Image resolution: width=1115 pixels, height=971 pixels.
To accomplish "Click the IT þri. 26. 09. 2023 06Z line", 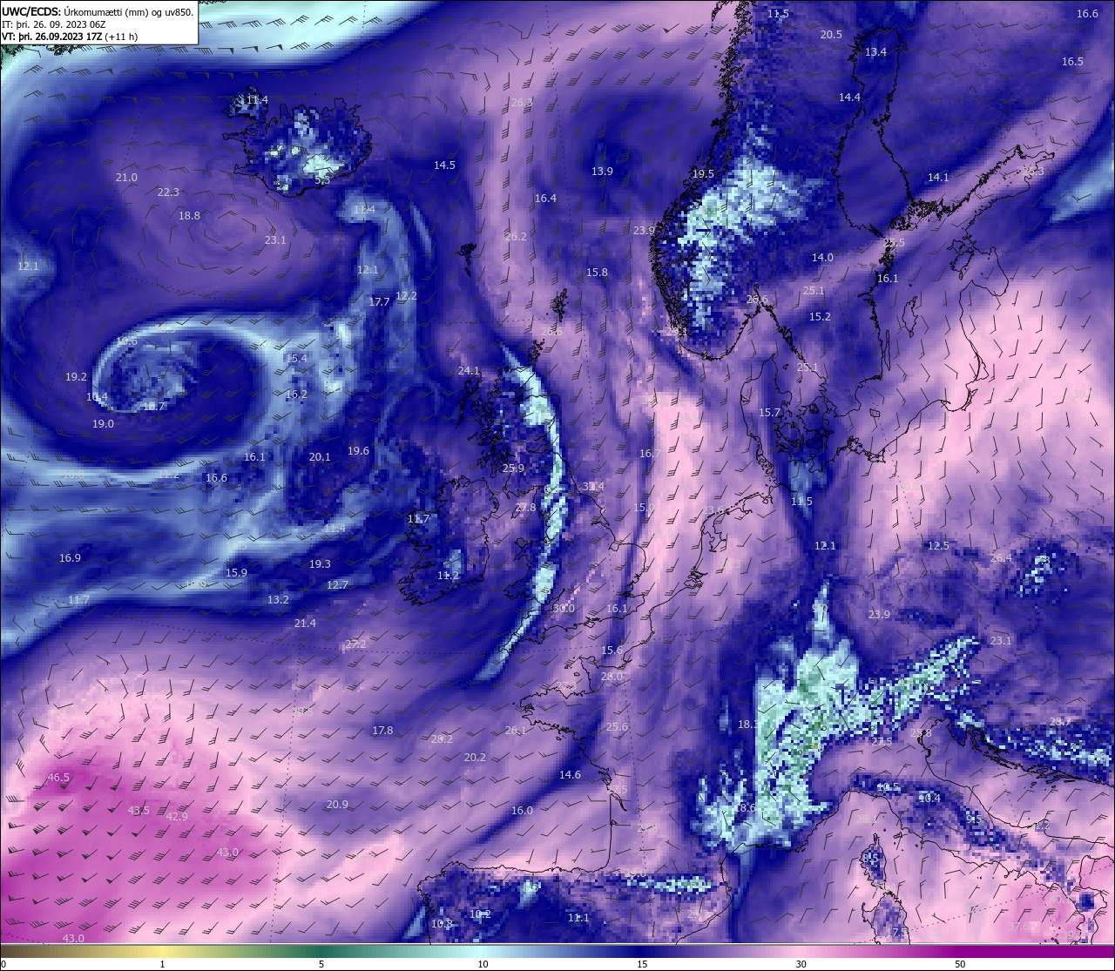I will tap(54, 24).
